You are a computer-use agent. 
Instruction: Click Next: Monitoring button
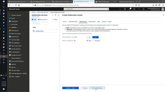tap(97, 88)
